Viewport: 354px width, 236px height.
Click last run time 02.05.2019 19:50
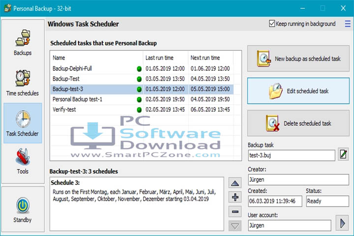165,99
